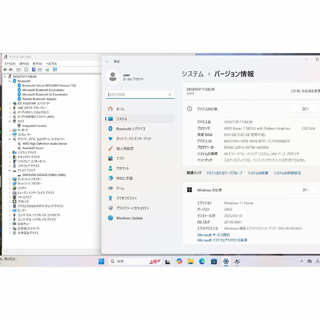Copy Windows specifications with コピー button

pyautogui.click(x=305, y=190)
